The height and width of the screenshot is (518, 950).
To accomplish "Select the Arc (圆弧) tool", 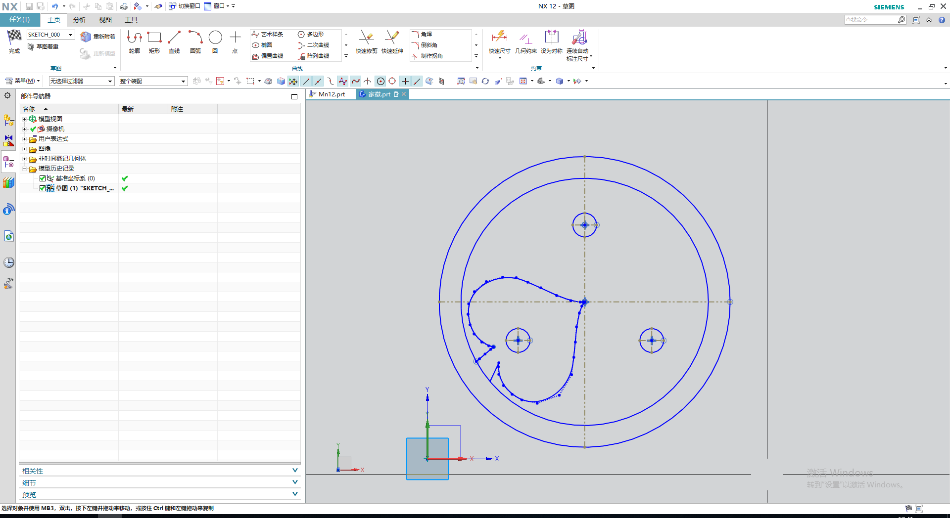I will point(195,42).
